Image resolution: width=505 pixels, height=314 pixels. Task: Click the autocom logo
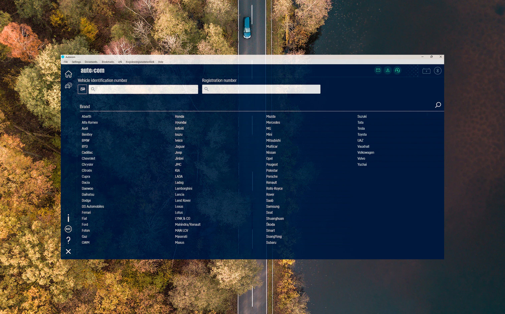click(x=93, y=70)
